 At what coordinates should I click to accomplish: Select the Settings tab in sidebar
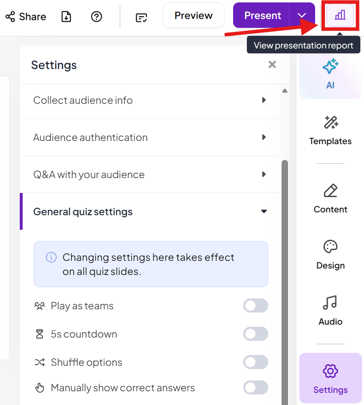330,378
